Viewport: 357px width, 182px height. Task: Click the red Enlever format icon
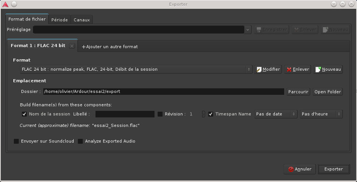click(x=289, y=69)
